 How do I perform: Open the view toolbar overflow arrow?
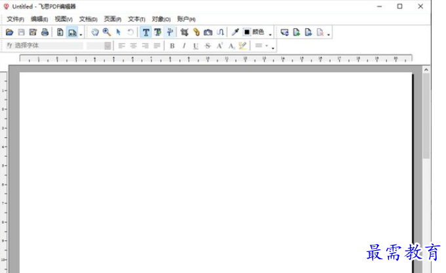point(81,35)
